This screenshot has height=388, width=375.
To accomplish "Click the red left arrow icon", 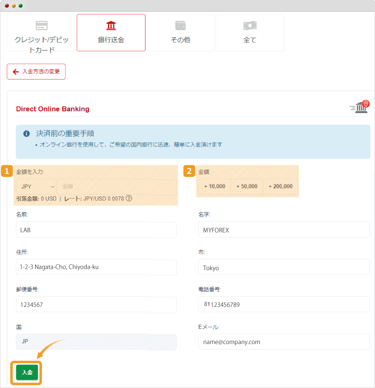I will coord(16,72).
